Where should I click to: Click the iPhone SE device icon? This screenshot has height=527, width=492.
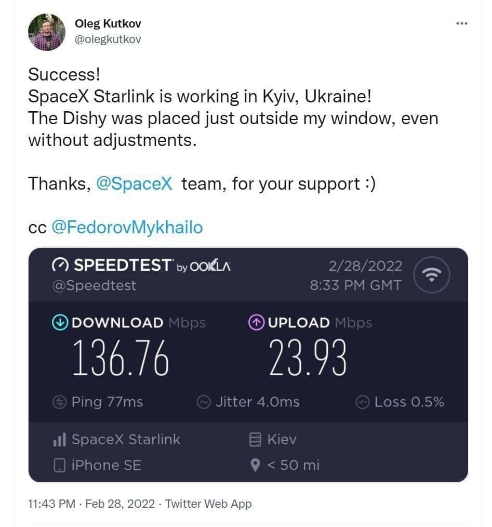coord(60,465)
